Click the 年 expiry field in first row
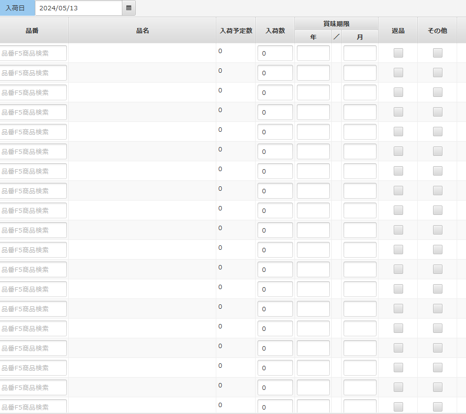Screen dimensions: 466x414 (x=313, y=53)
